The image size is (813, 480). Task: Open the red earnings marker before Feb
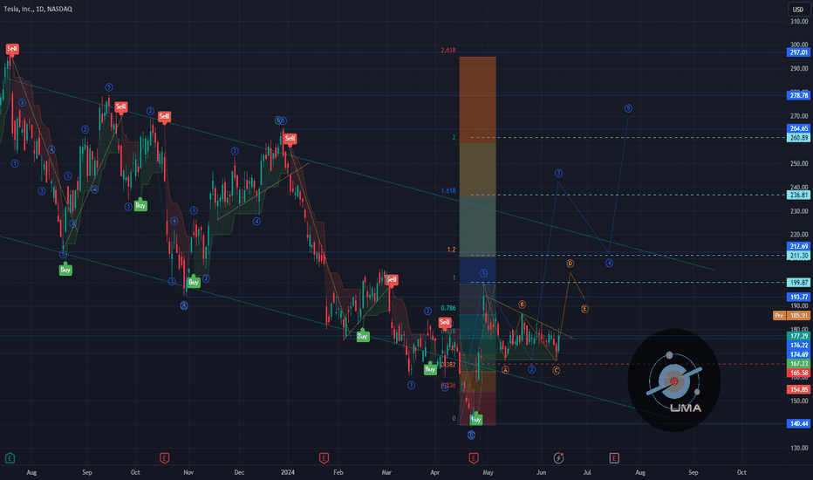(324, 457)
